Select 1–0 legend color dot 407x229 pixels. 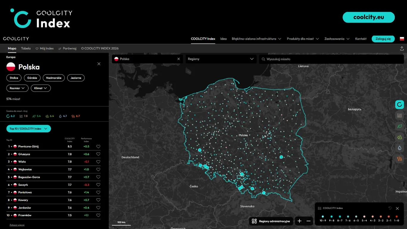pos(397,217)
